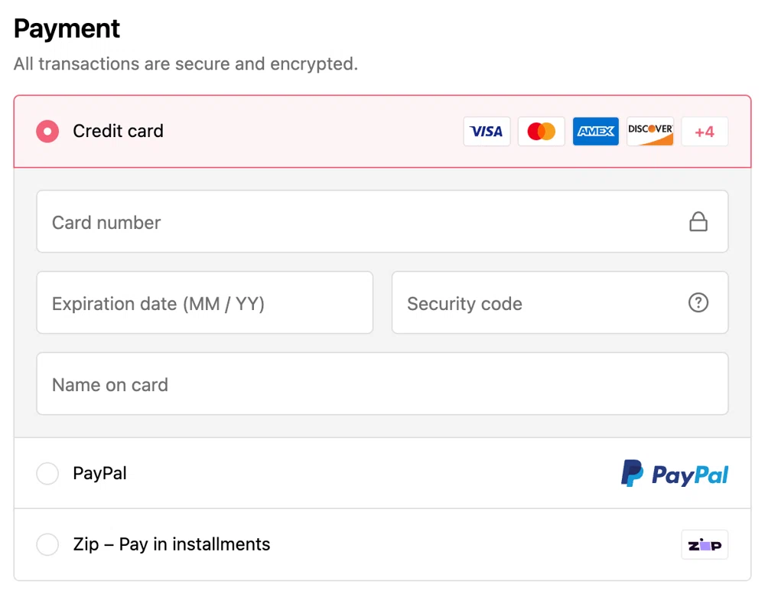The width and height of the screenshot is (765, 591).
Task: Click the Mastercard logo
Action: pos(542,132)
